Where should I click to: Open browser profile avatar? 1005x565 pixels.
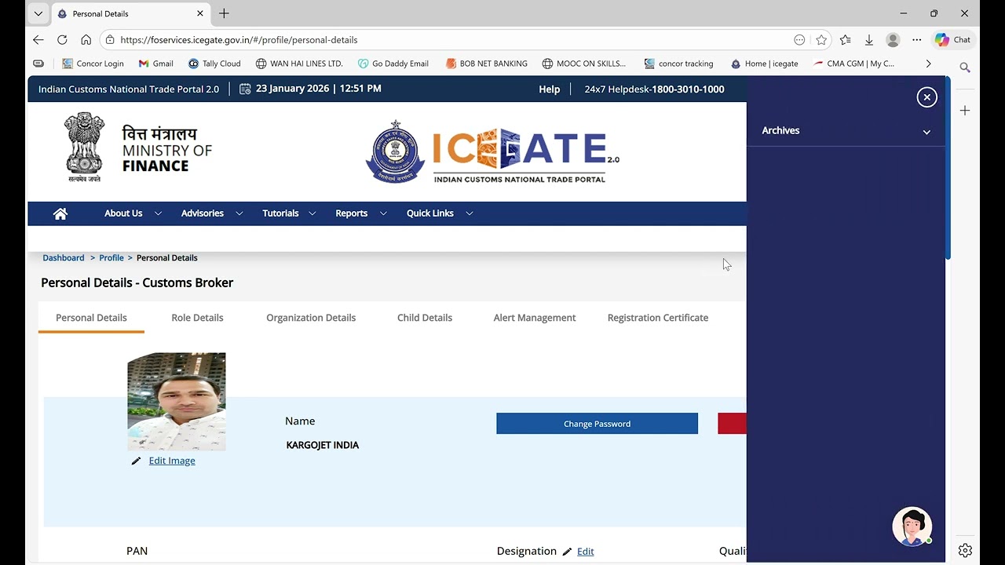[x=893, y=40]
